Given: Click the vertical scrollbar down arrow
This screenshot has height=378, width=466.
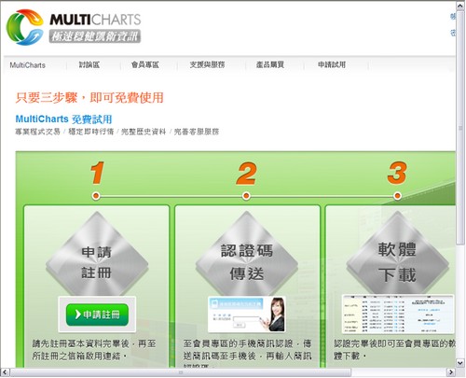Looking at the screenshot, I should click(460, 362).
